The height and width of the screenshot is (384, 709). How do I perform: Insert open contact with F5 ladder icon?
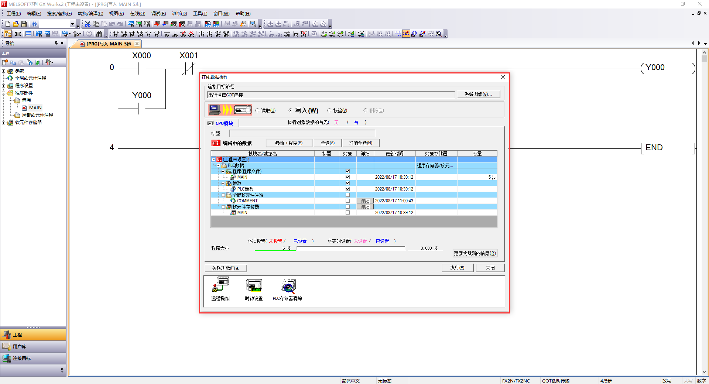coord(116,34)
